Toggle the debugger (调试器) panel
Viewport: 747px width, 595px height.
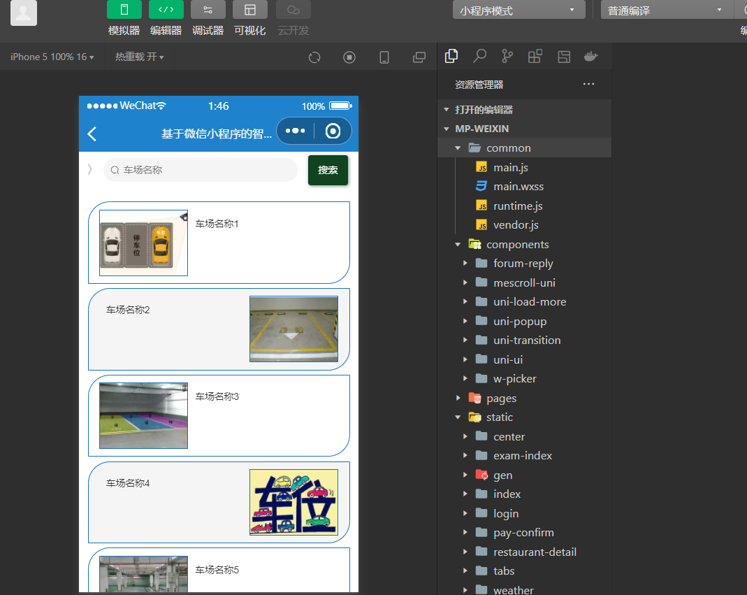click(208, 10)
